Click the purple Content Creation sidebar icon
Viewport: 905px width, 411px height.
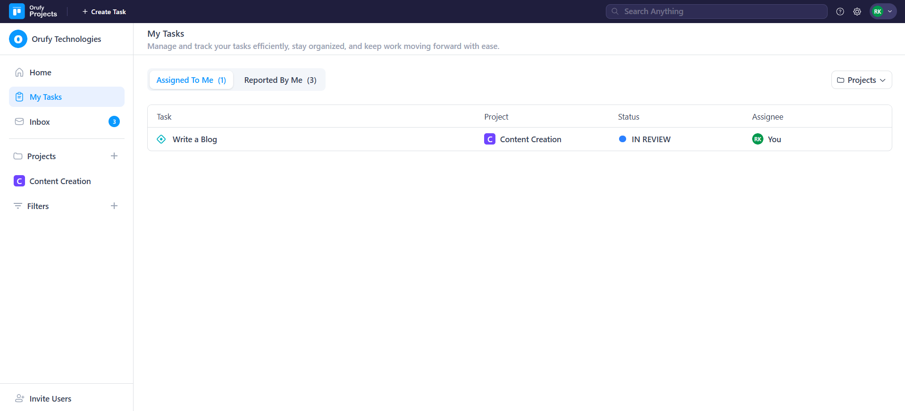pos(19,181)
